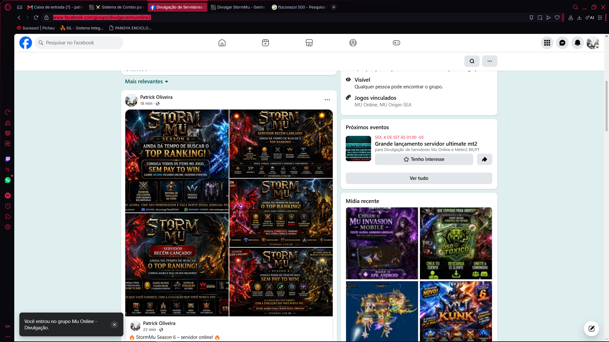Open Facebook notifications bell
The height and width of the screenshot is (342, 609).
click(578, 43)
